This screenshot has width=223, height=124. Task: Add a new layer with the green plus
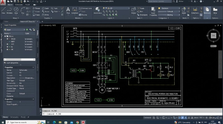click(27, 30)
